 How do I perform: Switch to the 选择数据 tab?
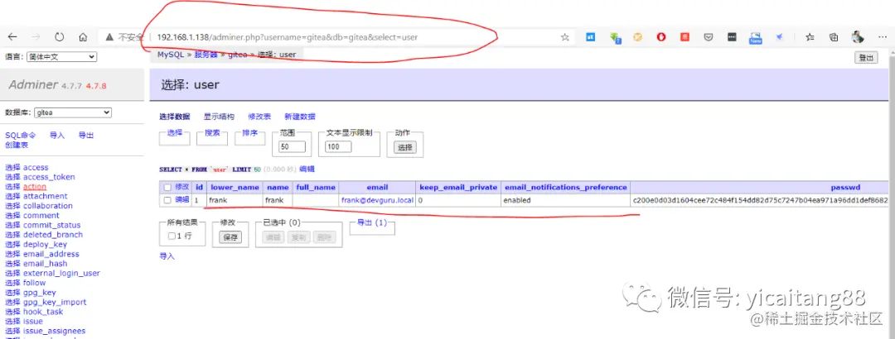(x=175, y=117)
